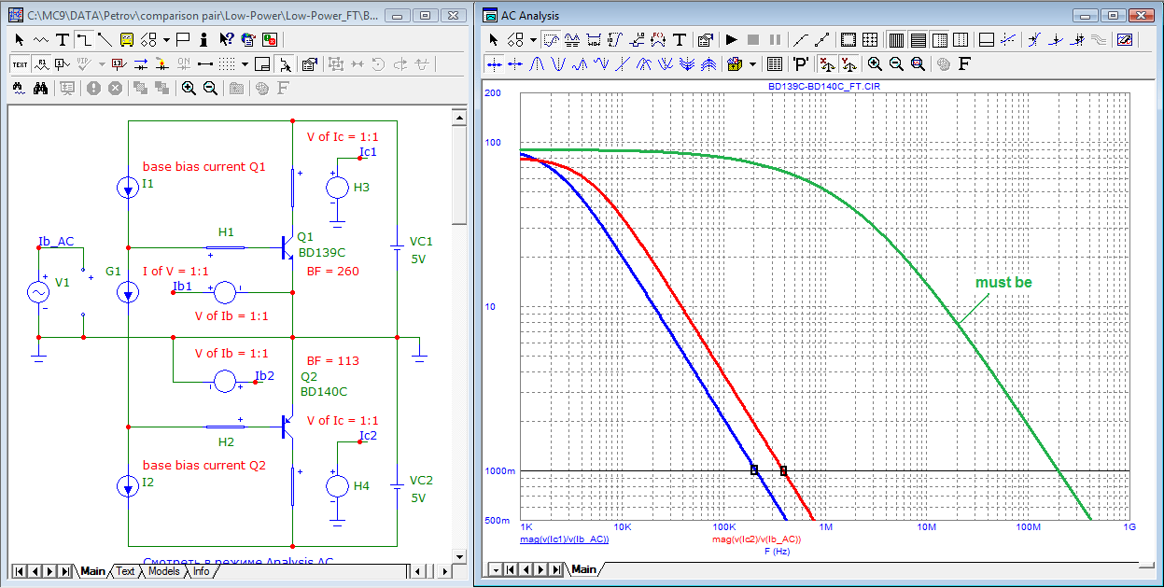
Task: Open the schematic Properties icon
Action: click(x=310, y=63)
